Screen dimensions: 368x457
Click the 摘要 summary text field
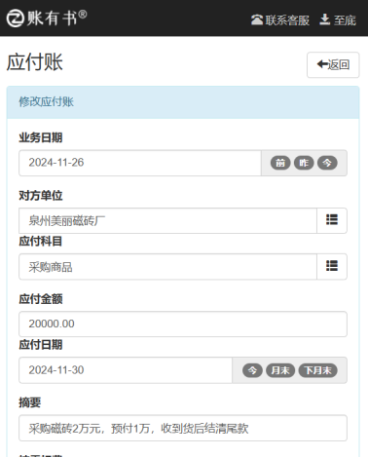click(183, 428)
